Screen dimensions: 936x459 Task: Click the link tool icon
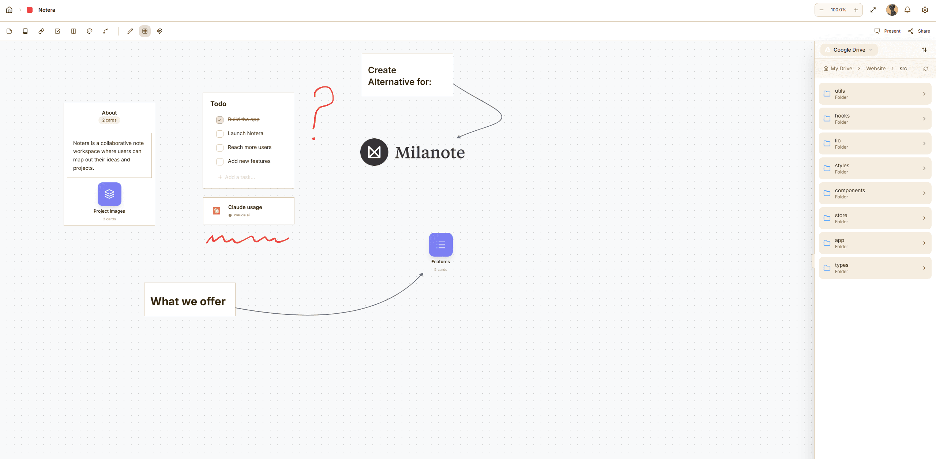[41, 31]
